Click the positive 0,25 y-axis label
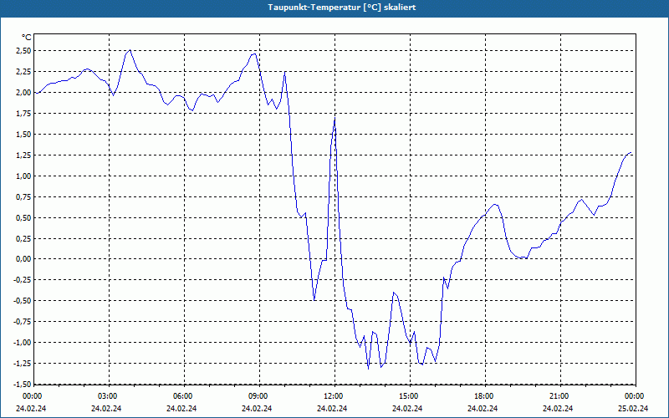 pyautogui.click(x=23, y=239)
